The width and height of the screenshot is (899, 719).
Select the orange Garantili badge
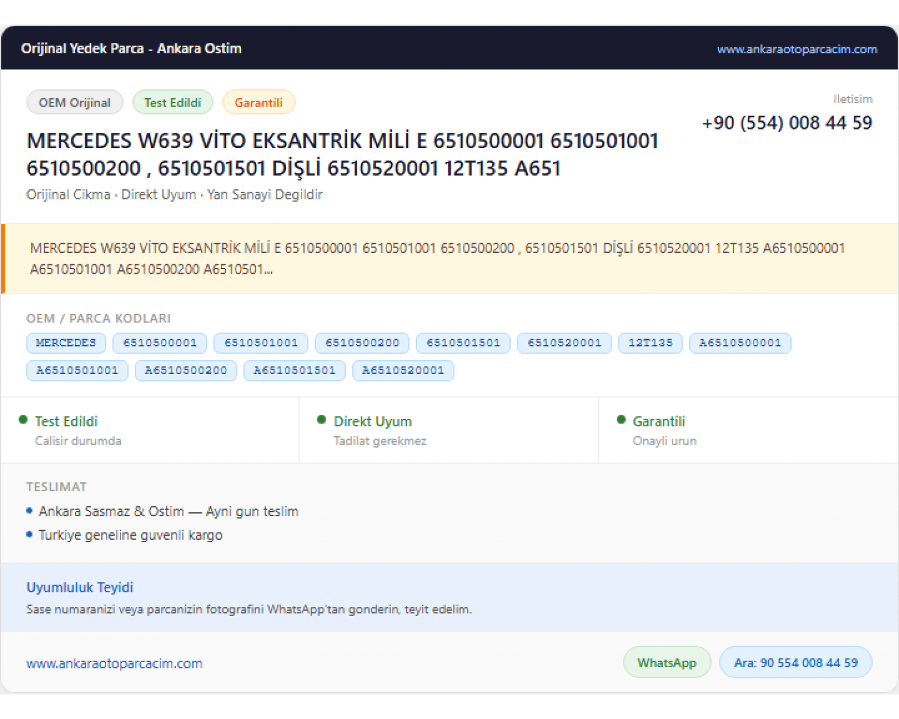[258, 102]
